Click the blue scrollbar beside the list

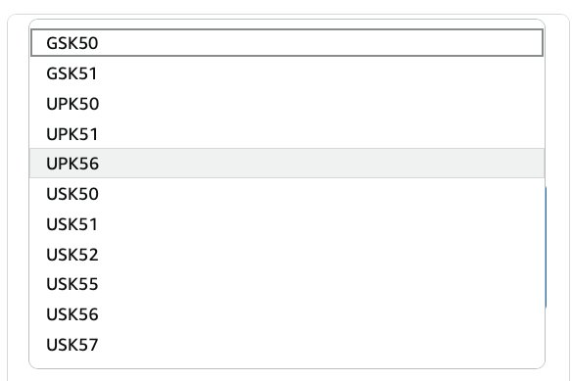coord(546,247)
